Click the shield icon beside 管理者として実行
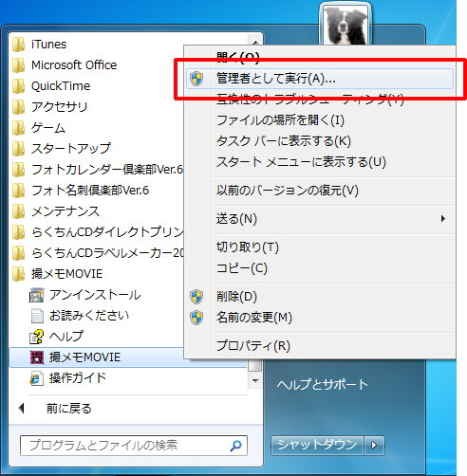 [196, 79]
